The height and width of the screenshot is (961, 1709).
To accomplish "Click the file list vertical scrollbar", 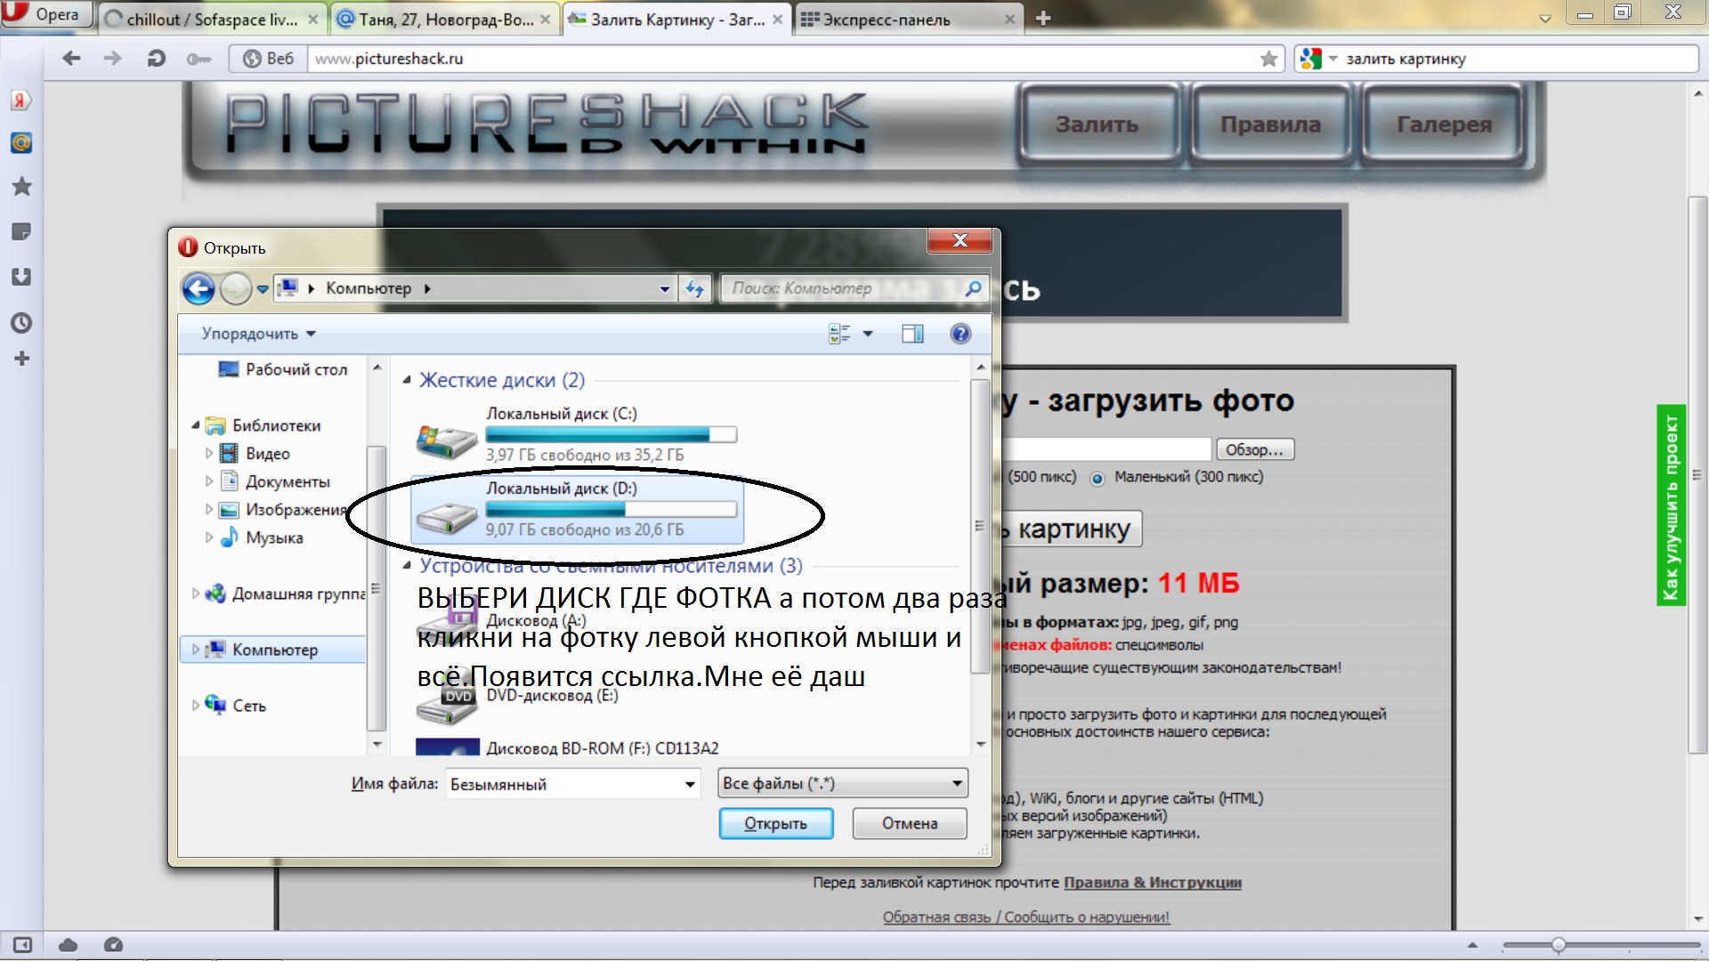I will pos(980,525).
